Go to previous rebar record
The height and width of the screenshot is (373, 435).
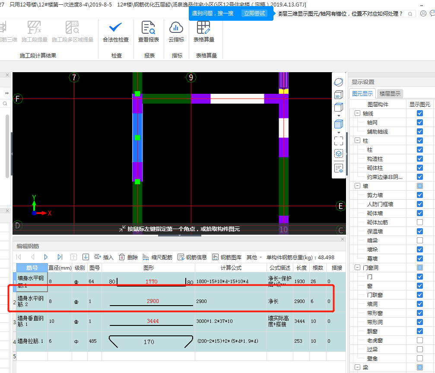32,257
